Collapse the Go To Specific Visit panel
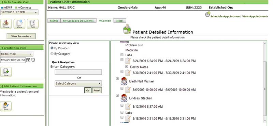 tap(2, 2)
